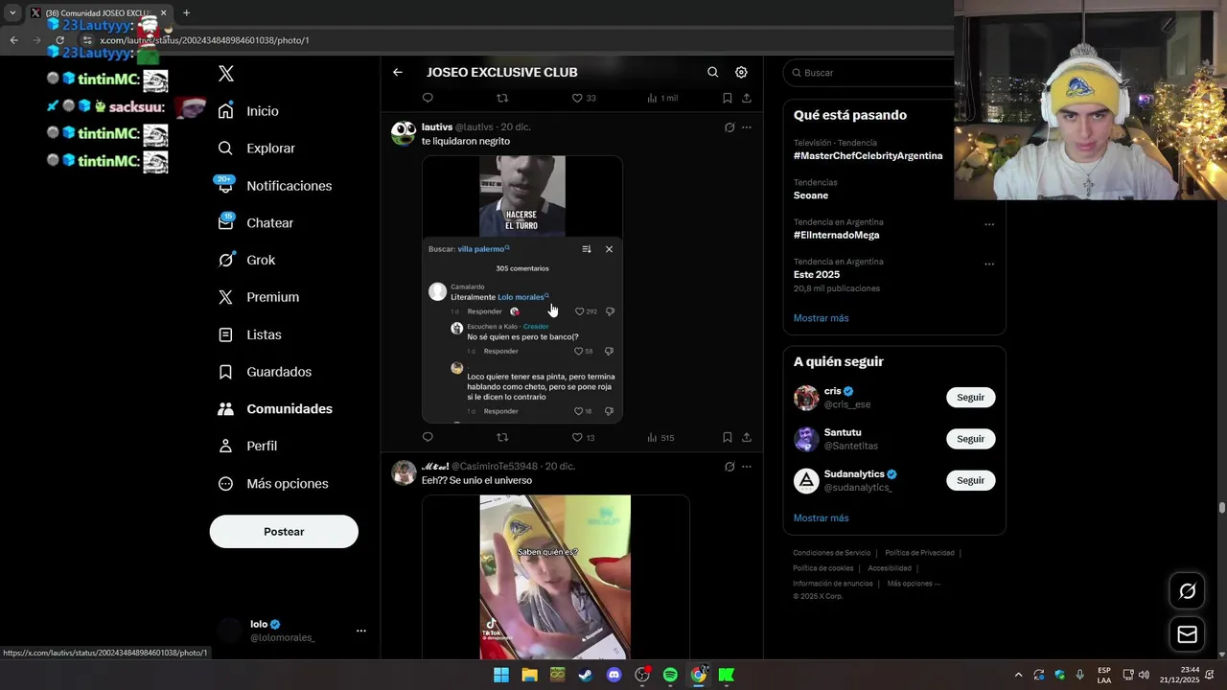Show more under A quién seguir
This screenshot has width=1227, height=690.
pos(821,518)
